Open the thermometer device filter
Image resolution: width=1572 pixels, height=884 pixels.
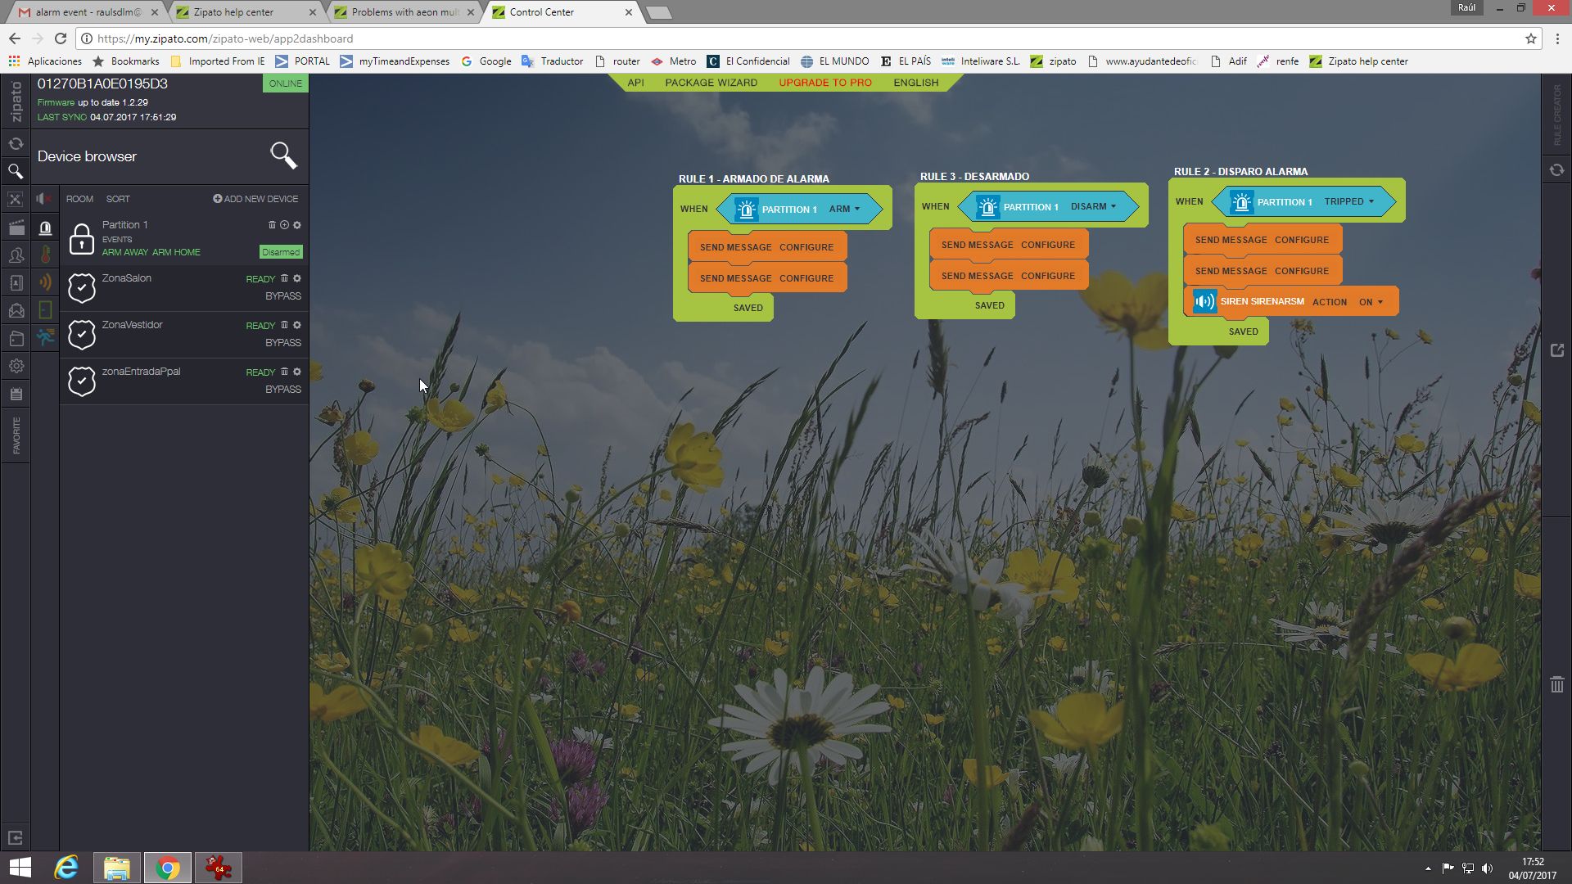(x=46, y=255)
